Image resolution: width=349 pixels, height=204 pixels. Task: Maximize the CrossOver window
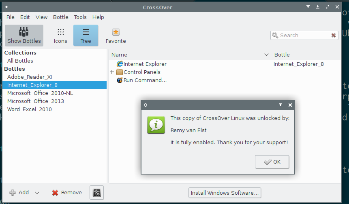[x=328, y=7]
